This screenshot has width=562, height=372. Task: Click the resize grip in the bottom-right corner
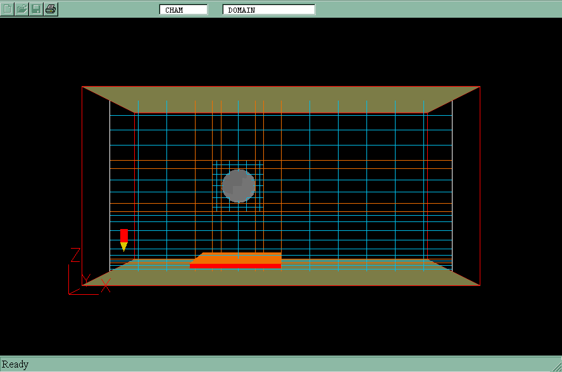pos(556,366)
